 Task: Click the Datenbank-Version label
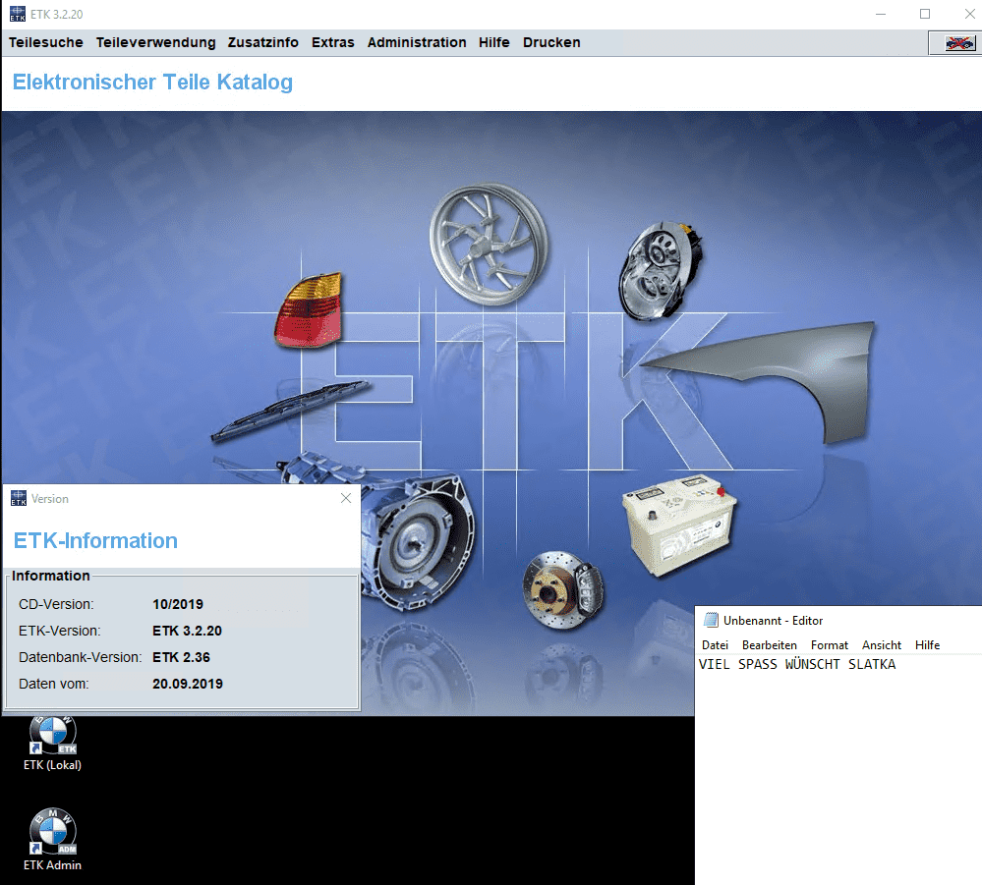coord(81,657)
